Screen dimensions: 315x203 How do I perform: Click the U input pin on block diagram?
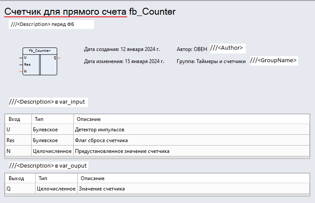tap(25, 57)
